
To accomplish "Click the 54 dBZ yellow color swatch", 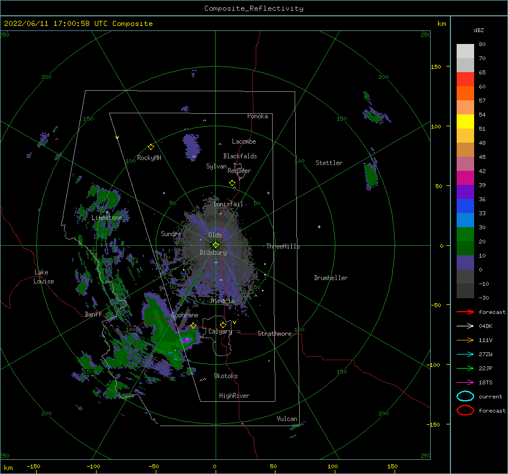I will click(465, 121).
